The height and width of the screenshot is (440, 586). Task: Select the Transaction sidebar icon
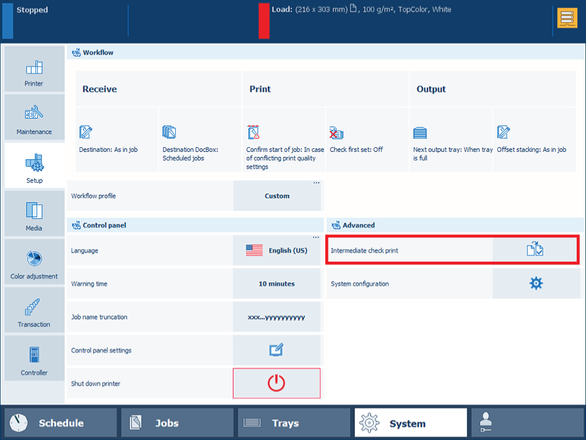[x=34, y=310]
